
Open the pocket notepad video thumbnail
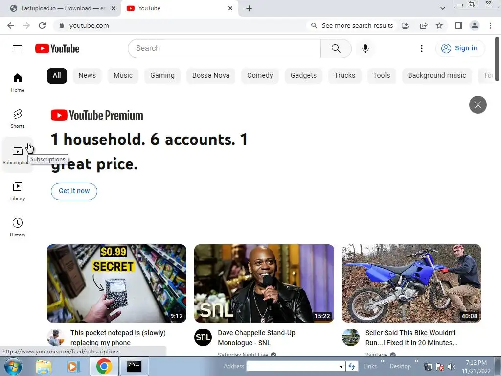click(116, 283)
